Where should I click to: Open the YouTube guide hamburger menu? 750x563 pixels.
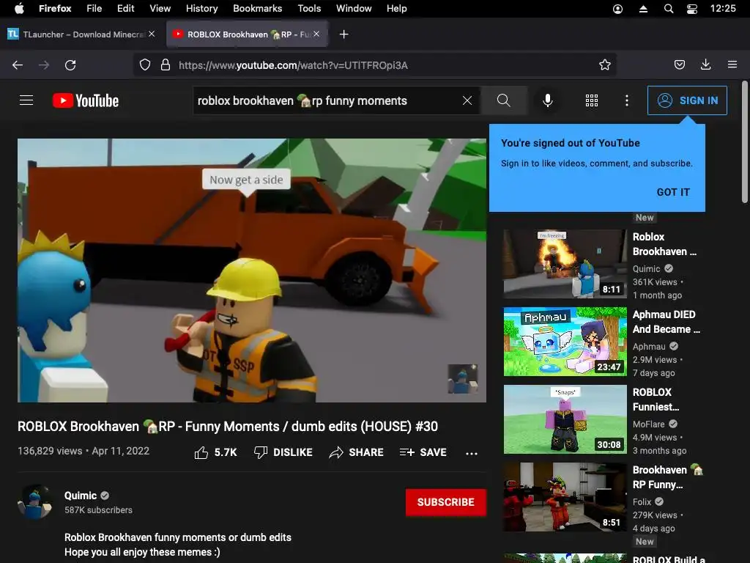26,100
